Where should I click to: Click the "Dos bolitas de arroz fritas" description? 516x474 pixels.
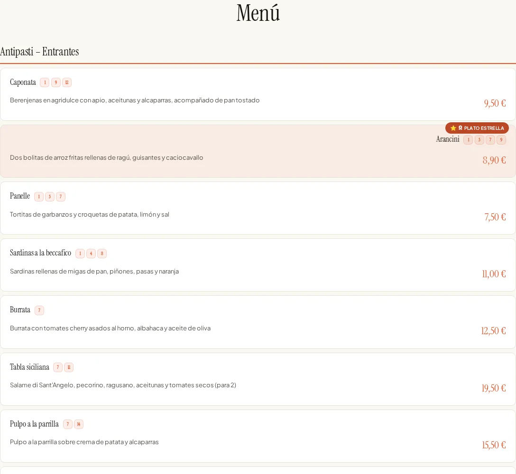(x=106, y=157)
